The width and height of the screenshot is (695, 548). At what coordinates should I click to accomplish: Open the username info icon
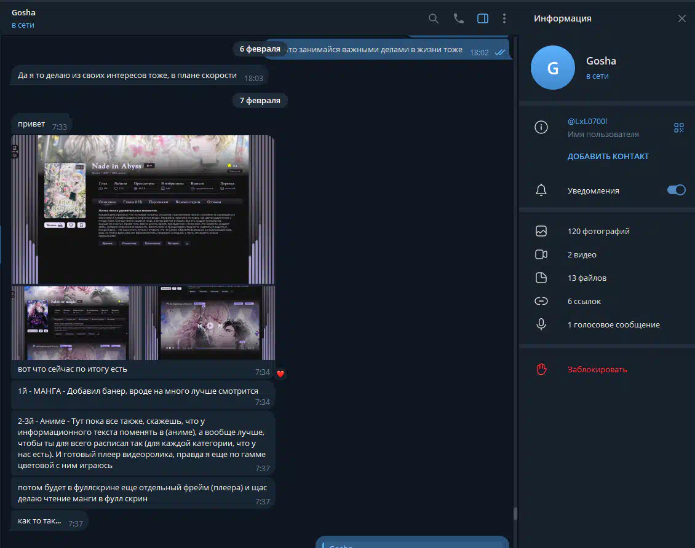point(541,128)
